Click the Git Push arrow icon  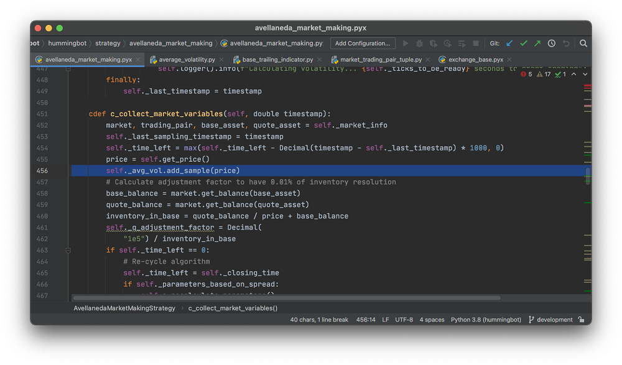[537, 44]
